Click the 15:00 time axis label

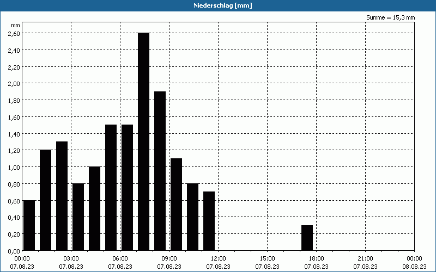pyautogui.click(x=267, y=259)
